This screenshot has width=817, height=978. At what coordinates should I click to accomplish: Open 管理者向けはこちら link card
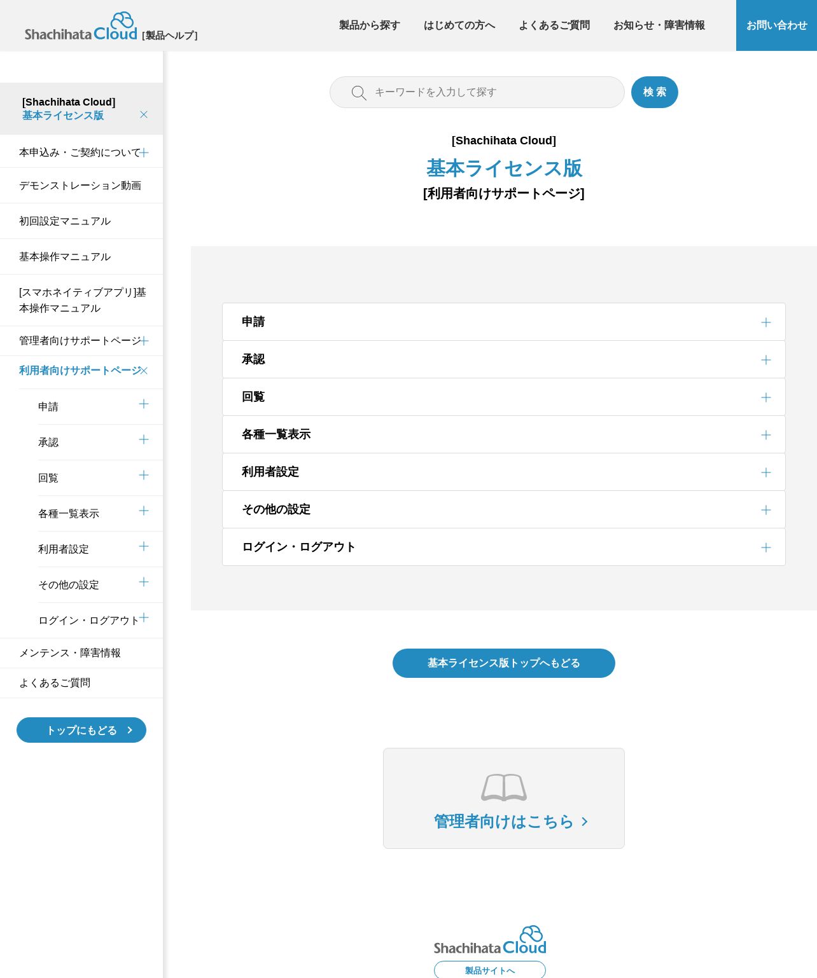click(x=504, y=798)
